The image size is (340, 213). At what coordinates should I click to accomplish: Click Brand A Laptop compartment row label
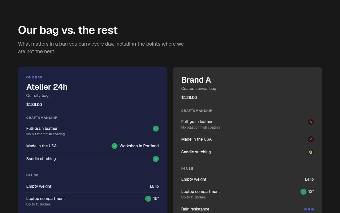coord(200,192)
